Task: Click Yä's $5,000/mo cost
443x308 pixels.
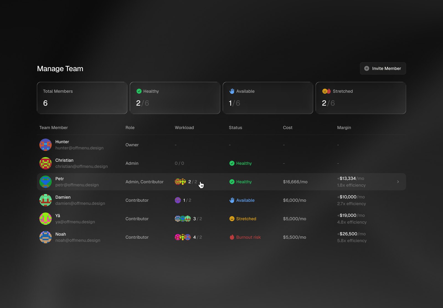Action: pyautogui.click(x=295, y=219)
